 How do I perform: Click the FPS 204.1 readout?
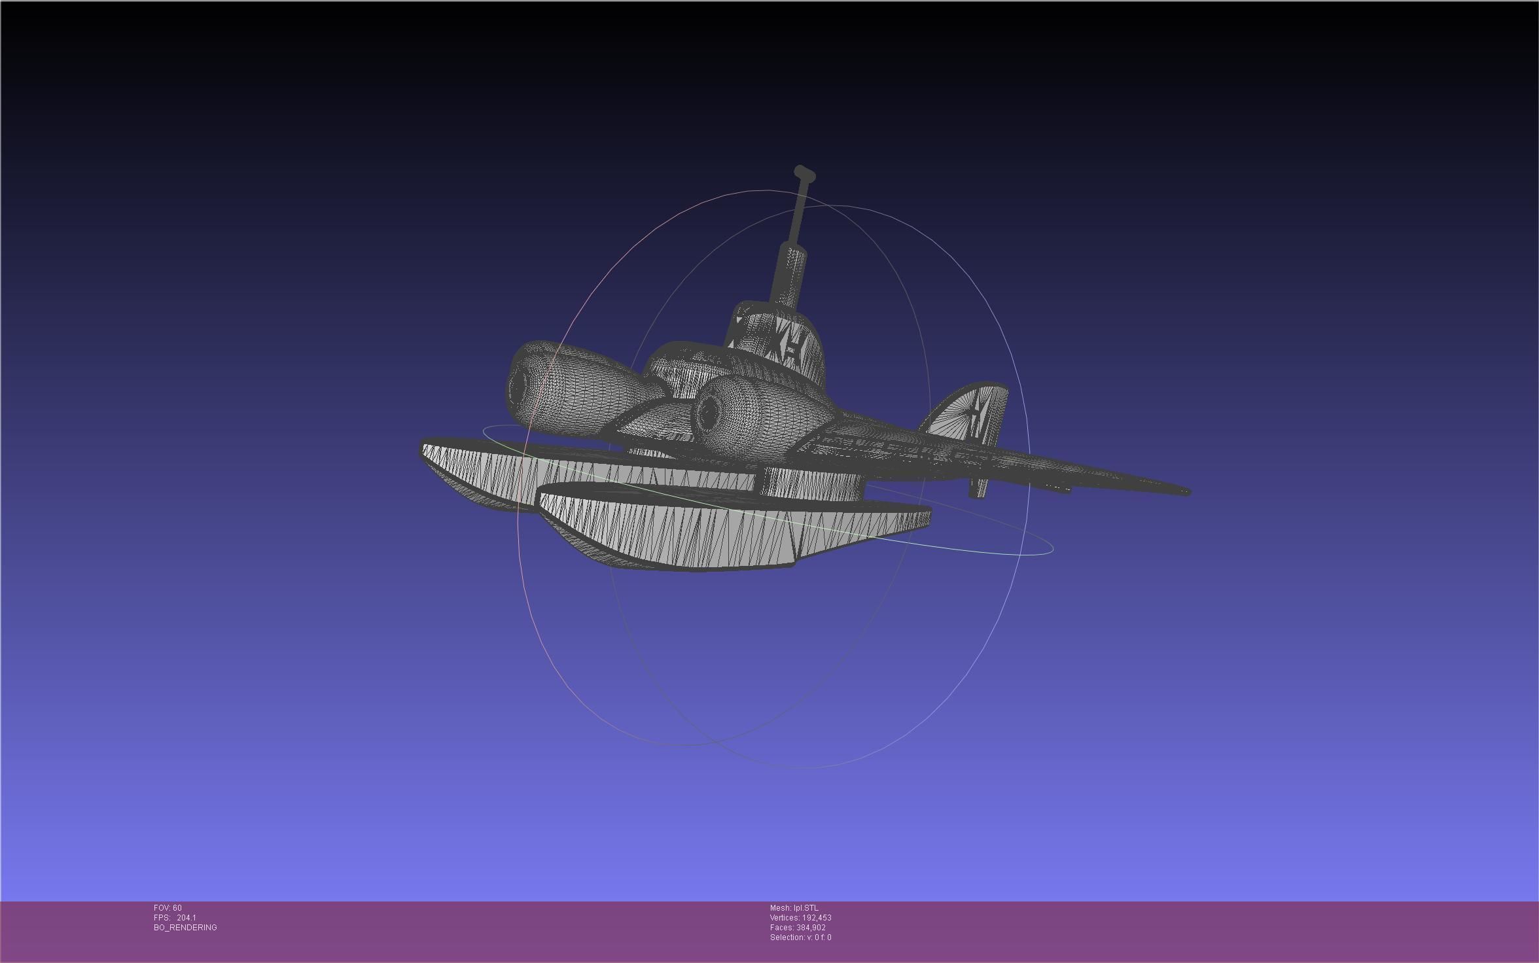pos(175,918)
